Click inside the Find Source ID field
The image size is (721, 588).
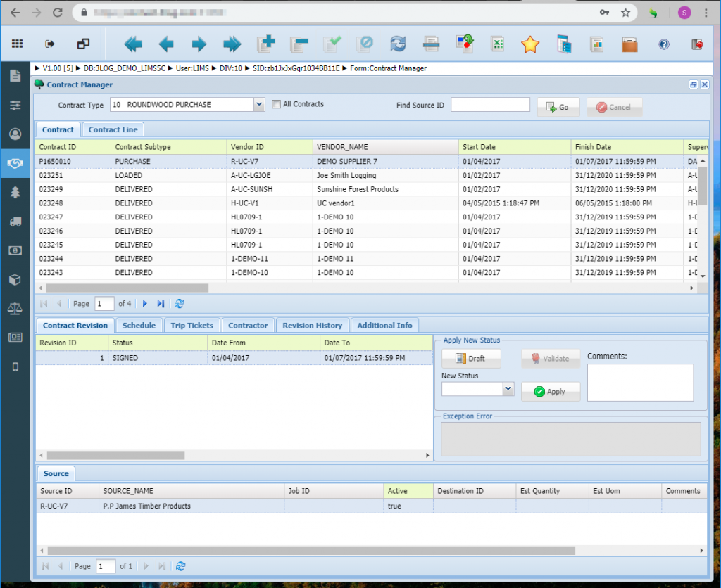490,104
